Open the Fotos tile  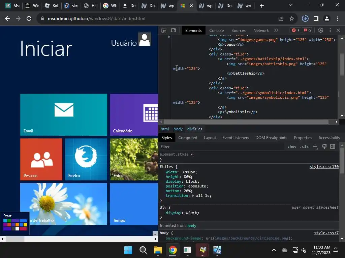click(x=134, y=159)
